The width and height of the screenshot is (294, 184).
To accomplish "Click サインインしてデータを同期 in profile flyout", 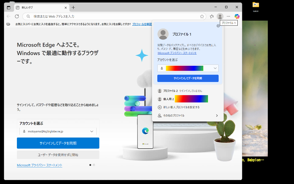I will (188, 79).
